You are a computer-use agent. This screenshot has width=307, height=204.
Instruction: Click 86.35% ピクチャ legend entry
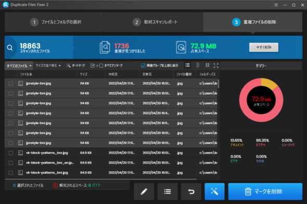[x=262, y=142]
